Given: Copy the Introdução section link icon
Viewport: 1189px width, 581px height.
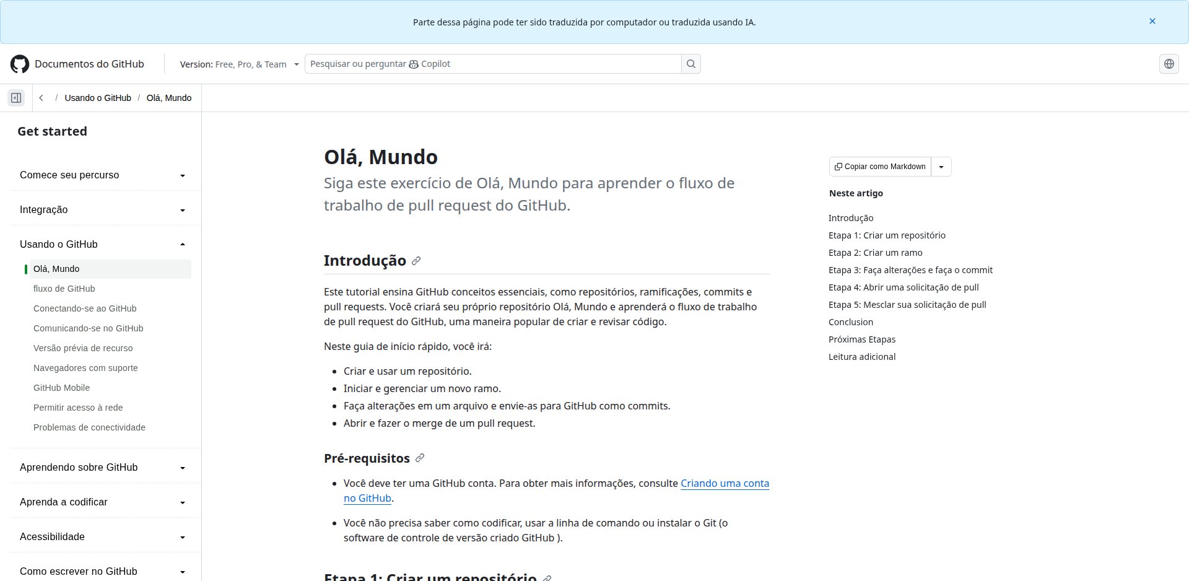Looking at the screenshot, I should pos(416,261).
